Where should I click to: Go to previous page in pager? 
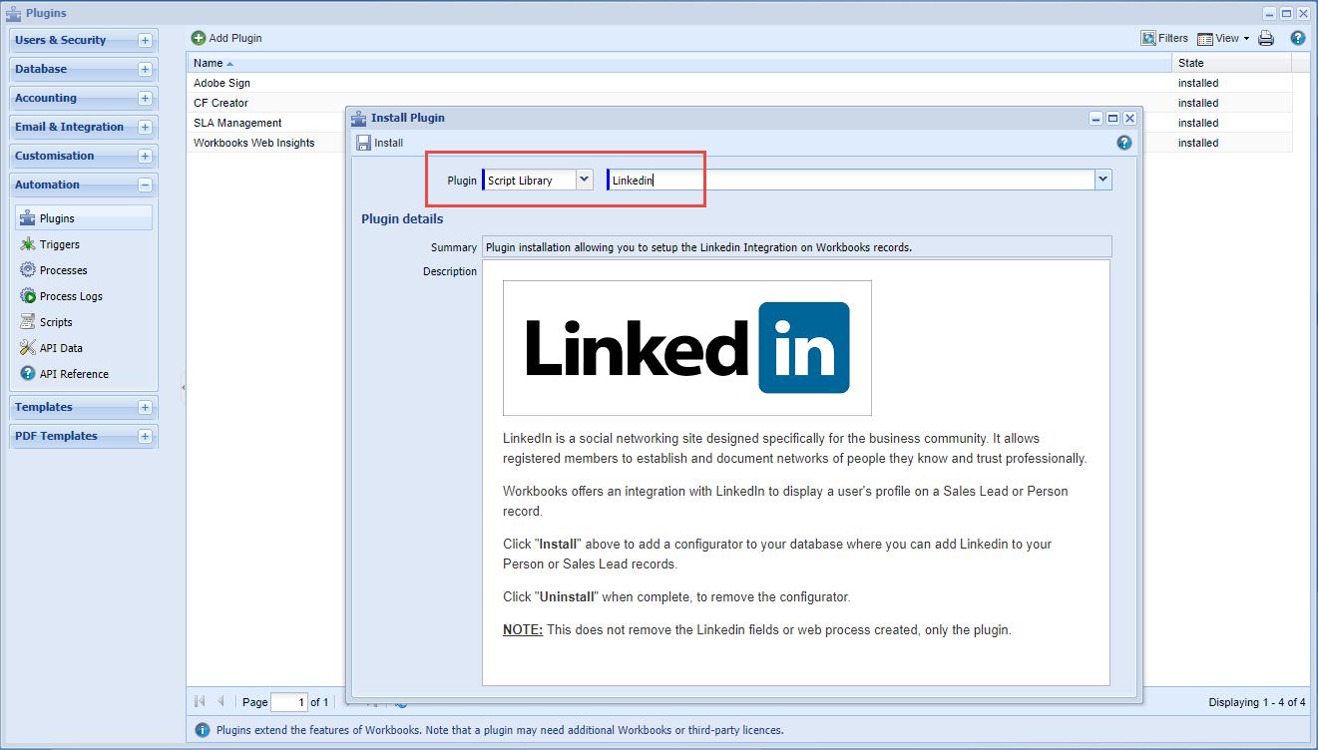pyautogui.click(x=220, y=702)
